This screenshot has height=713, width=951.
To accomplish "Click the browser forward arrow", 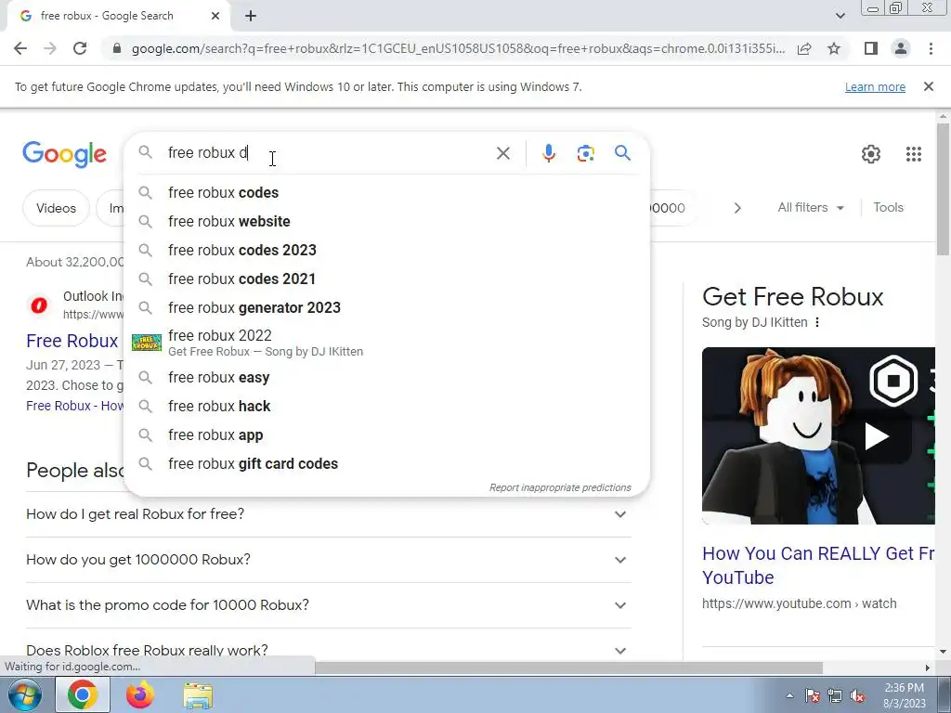I will coord(50,48).
